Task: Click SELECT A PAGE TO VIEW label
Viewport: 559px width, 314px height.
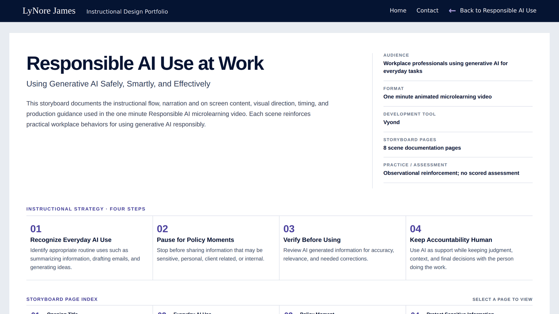Action: [502, 299]
